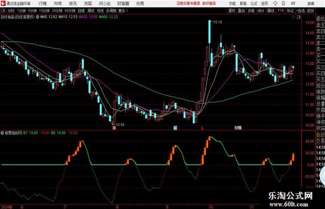This screenshot has height=209, width=325.
Task: Click MA10: 12.53 indicator value
Action: tap(68, 17)
